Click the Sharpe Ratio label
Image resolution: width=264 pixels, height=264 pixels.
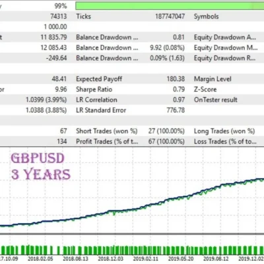click(x=94, y=90)
